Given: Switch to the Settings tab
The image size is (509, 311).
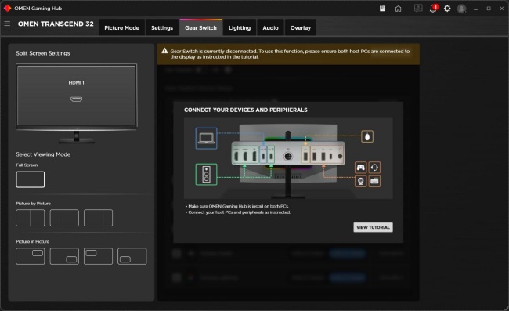Looking at the screenshot, I should [162, 27].
